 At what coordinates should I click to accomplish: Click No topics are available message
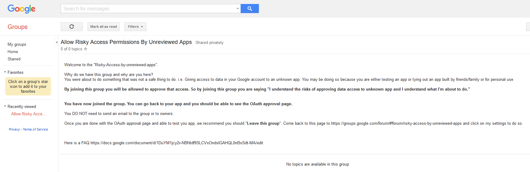(x=317, y=164)
